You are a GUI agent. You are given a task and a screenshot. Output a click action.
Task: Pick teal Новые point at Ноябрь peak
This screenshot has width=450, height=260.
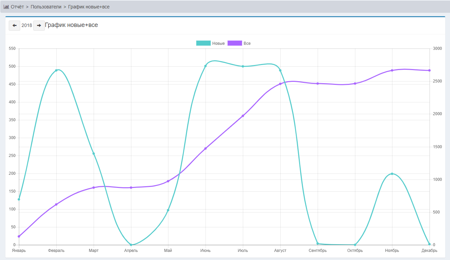[392, 174]
